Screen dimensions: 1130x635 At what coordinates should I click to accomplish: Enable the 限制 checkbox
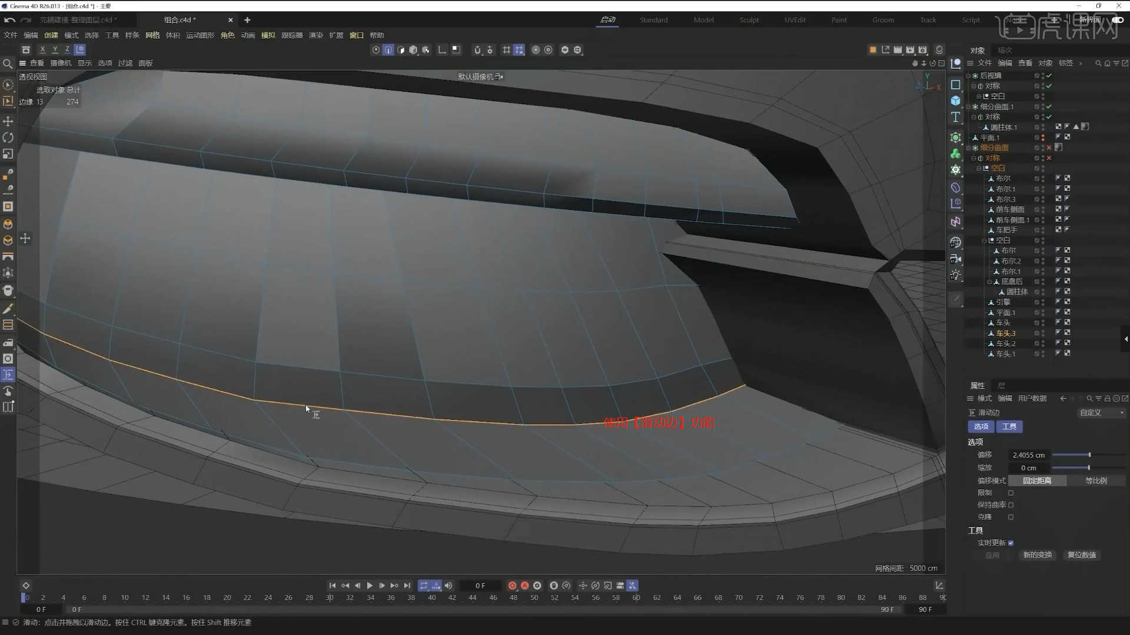[1011, 493]
